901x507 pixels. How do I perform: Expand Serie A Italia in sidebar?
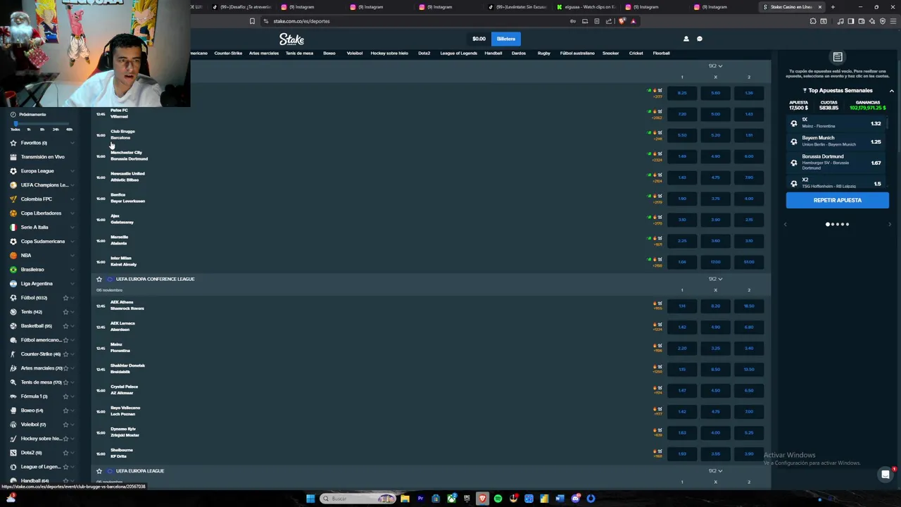72,227
